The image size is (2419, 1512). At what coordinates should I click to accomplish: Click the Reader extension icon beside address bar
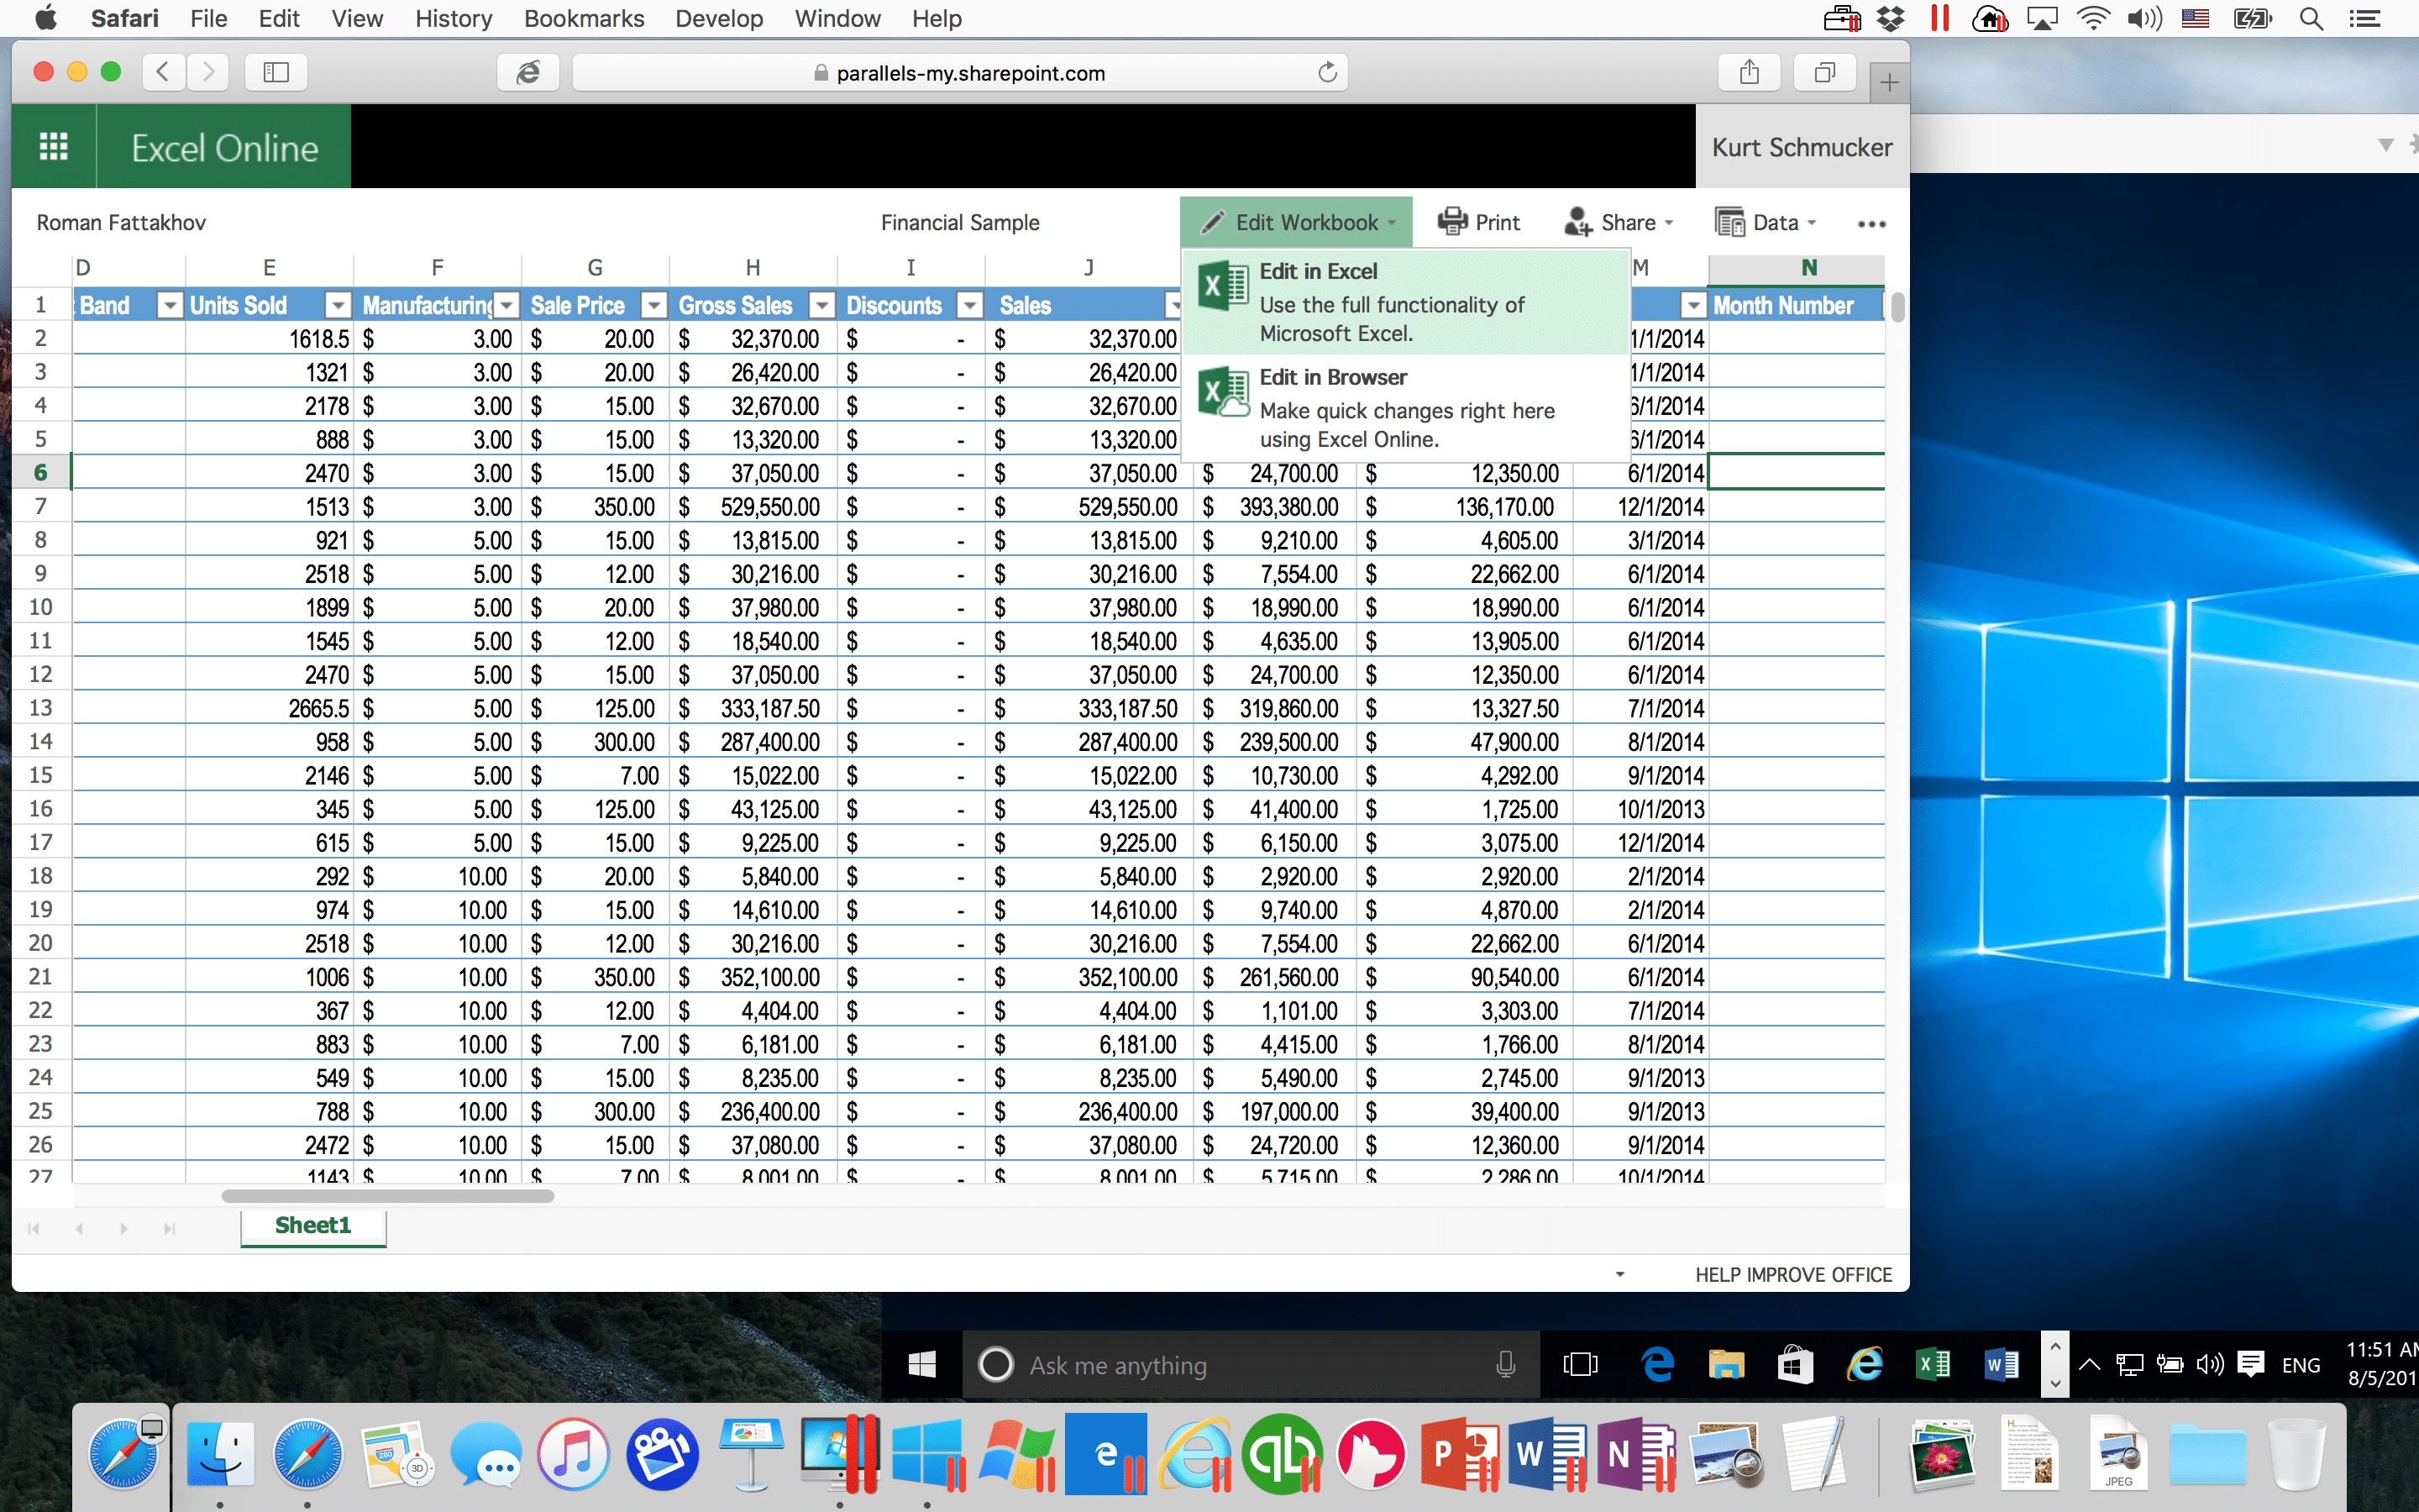click(x=527, y=73)
